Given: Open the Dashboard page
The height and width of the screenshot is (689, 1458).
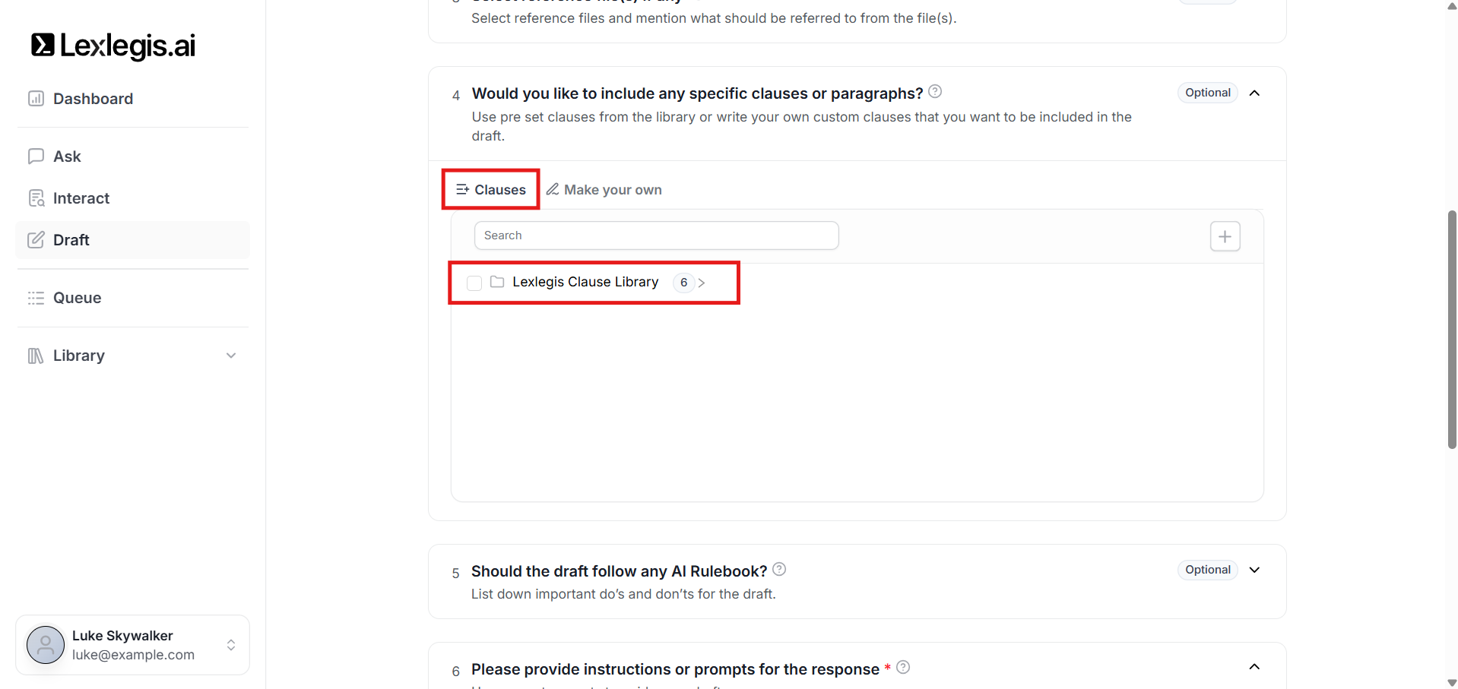Looking at the screenshot, I should pyautogui.click(x=93, y=99).
